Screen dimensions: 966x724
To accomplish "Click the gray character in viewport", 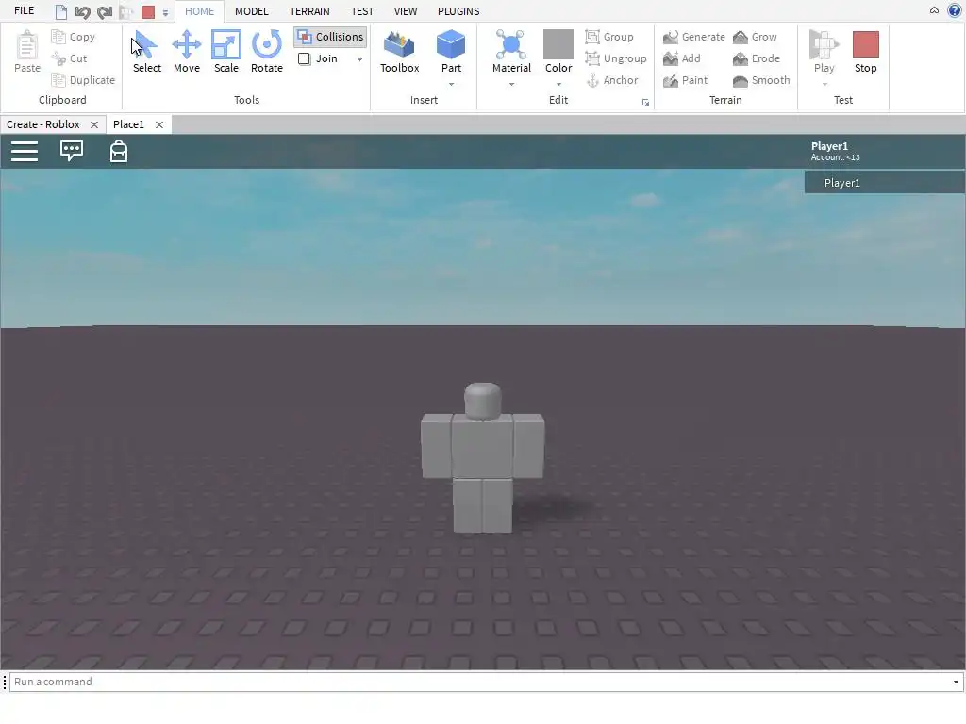I will click(482, 457).
